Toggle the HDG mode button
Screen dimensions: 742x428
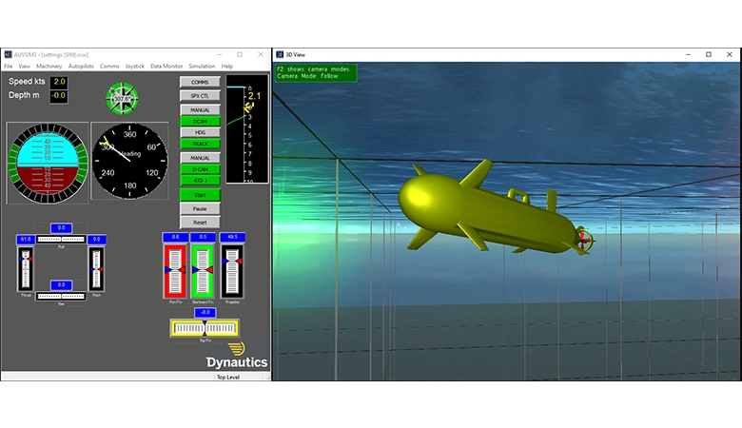click(x=200, y=133)
